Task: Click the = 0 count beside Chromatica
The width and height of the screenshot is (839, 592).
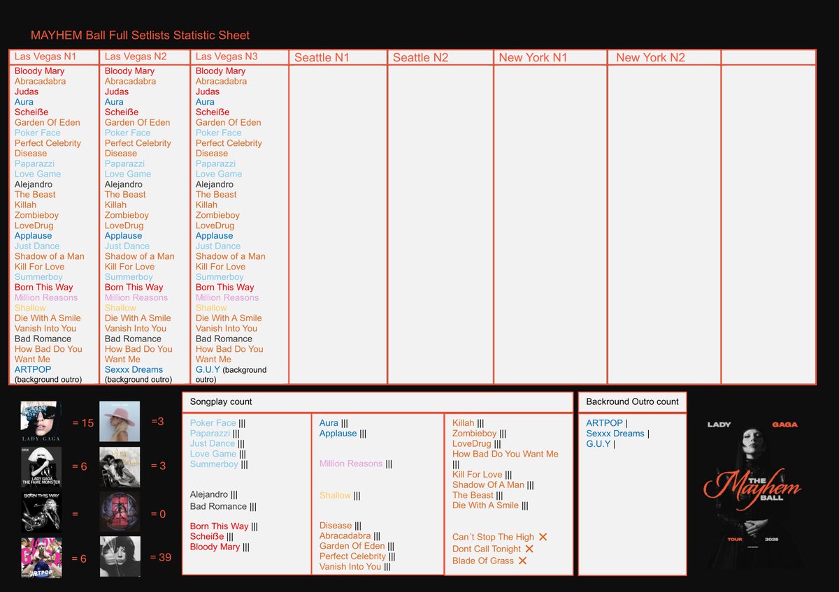Action: click(159, 514)
